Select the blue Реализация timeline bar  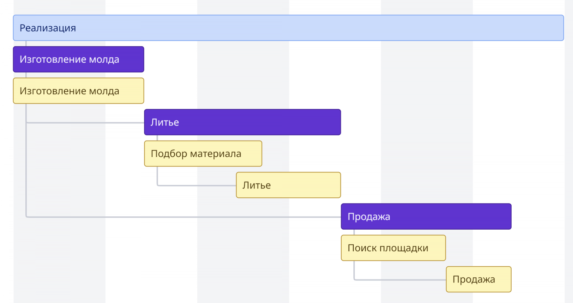tap(288, 28)
